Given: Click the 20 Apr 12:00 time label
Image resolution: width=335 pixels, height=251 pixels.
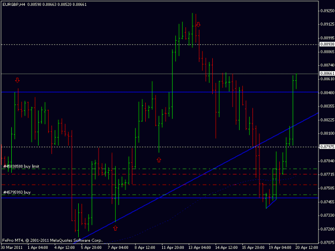Looking at the screenshot, I should tap(307, 248).
